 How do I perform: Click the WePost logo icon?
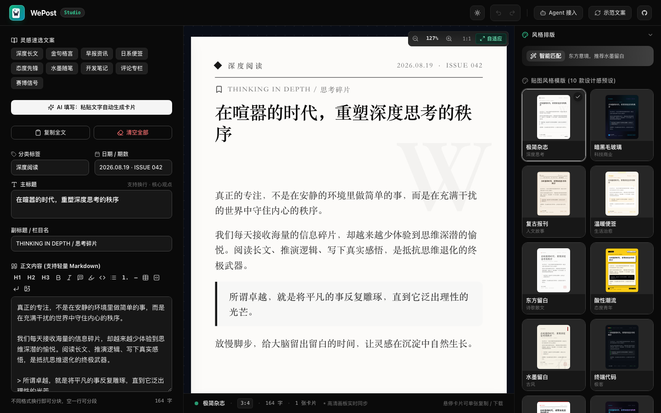(x=17, y=13)
